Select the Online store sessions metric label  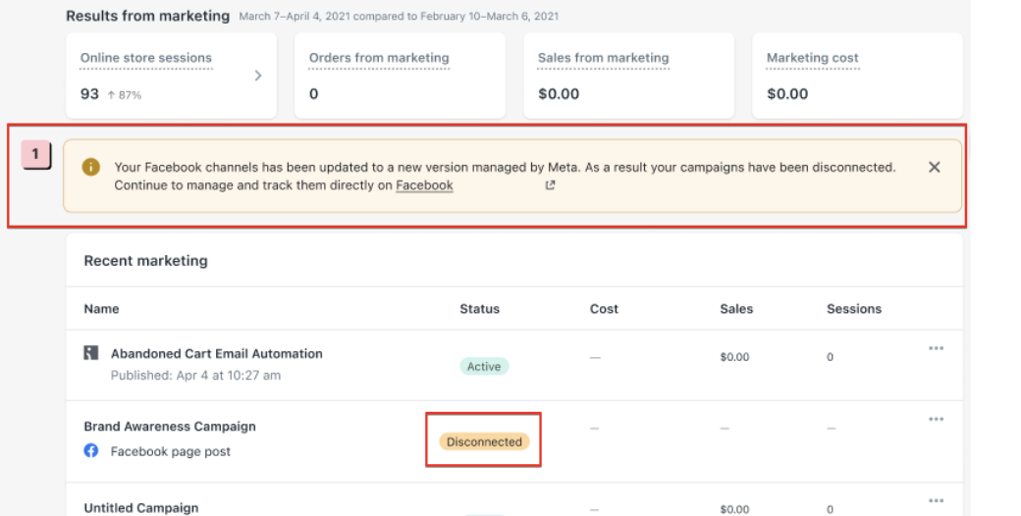(x=146, y=58)
